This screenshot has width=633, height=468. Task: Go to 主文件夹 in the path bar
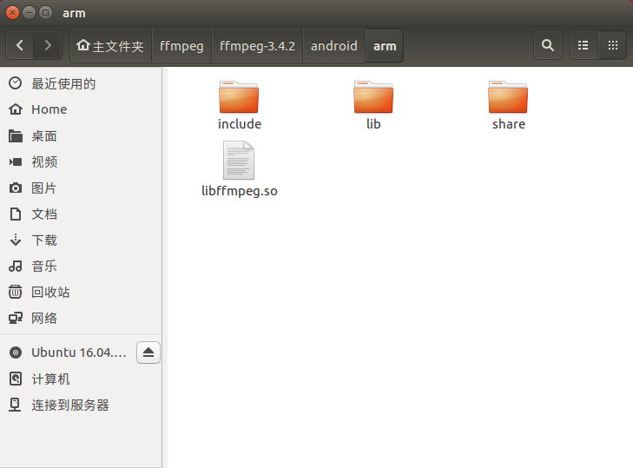click(110, 46)
